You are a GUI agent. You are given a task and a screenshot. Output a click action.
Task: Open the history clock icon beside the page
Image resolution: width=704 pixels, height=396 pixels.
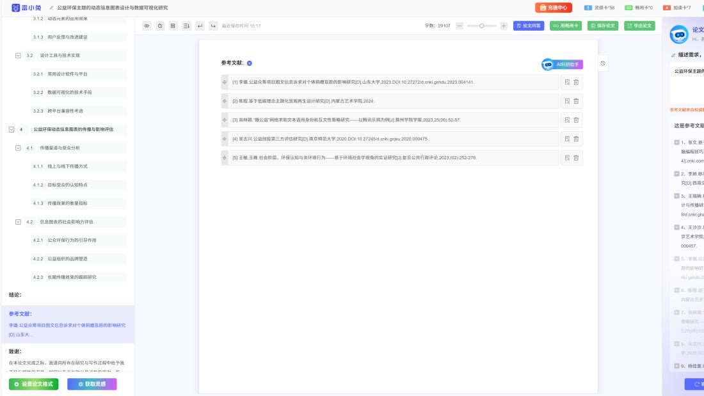point(603,63)
